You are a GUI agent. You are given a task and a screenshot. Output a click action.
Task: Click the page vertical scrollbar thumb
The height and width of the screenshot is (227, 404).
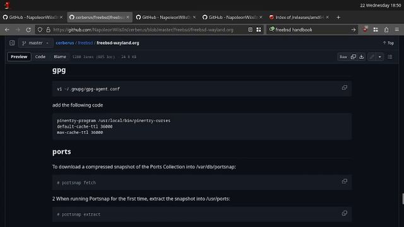coord(403,199)
